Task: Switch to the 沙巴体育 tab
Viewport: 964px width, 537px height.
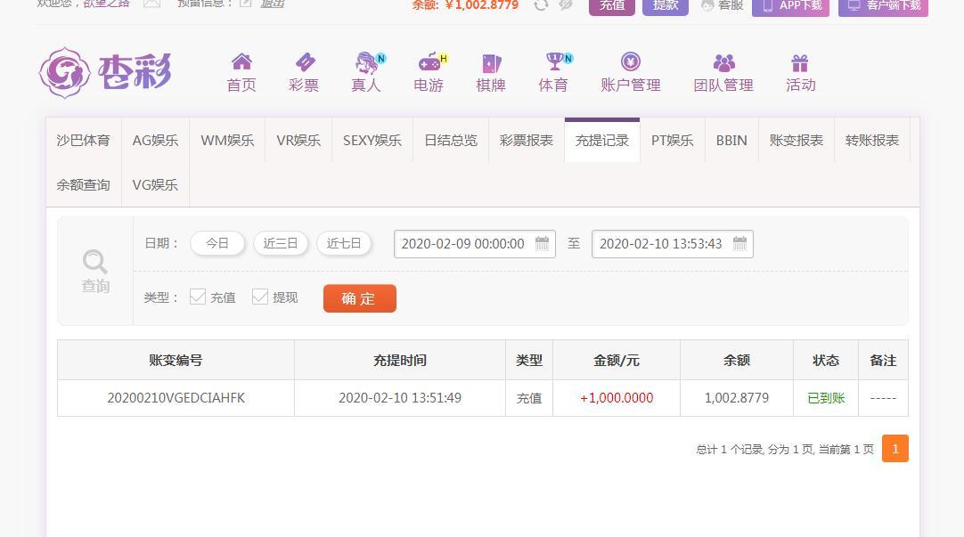Action: [84, 140]
